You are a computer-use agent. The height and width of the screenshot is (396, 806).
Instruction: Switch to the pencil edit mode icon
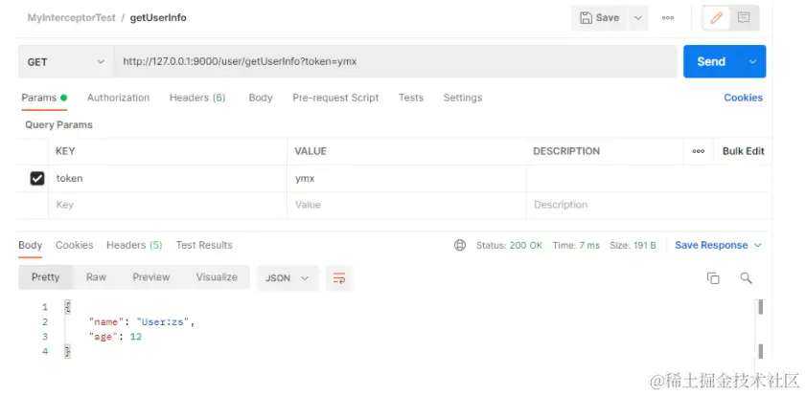coord(717,18)
